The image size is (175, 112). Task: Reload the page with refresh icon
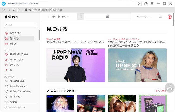19,10
